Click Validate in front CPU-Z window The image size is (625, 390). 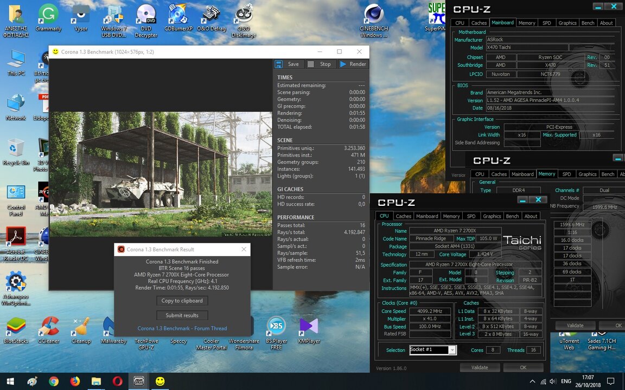pos(480,367)
